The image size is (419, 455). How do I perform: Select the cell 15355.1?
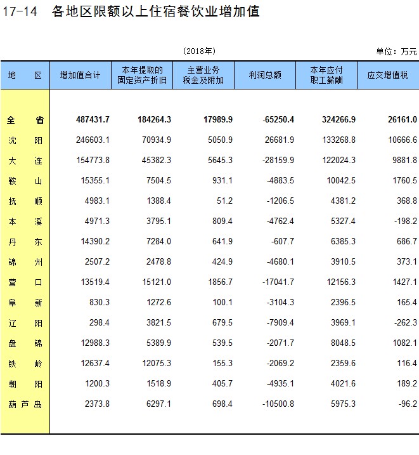(x=95, y=180)
